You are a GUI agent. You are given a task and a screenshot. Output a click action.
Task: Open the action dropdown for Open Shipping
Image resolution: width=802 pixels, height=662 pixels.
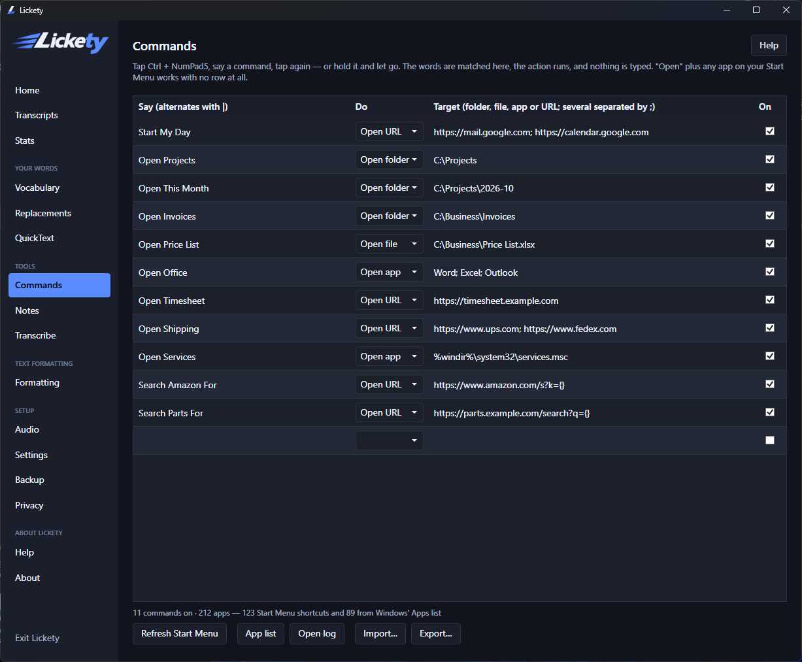[389, 328]
